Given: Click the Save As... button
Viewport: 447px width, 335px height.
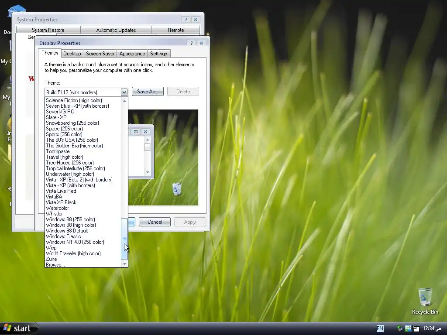Looking at the screenshot, I should click(x=148, y=92).
